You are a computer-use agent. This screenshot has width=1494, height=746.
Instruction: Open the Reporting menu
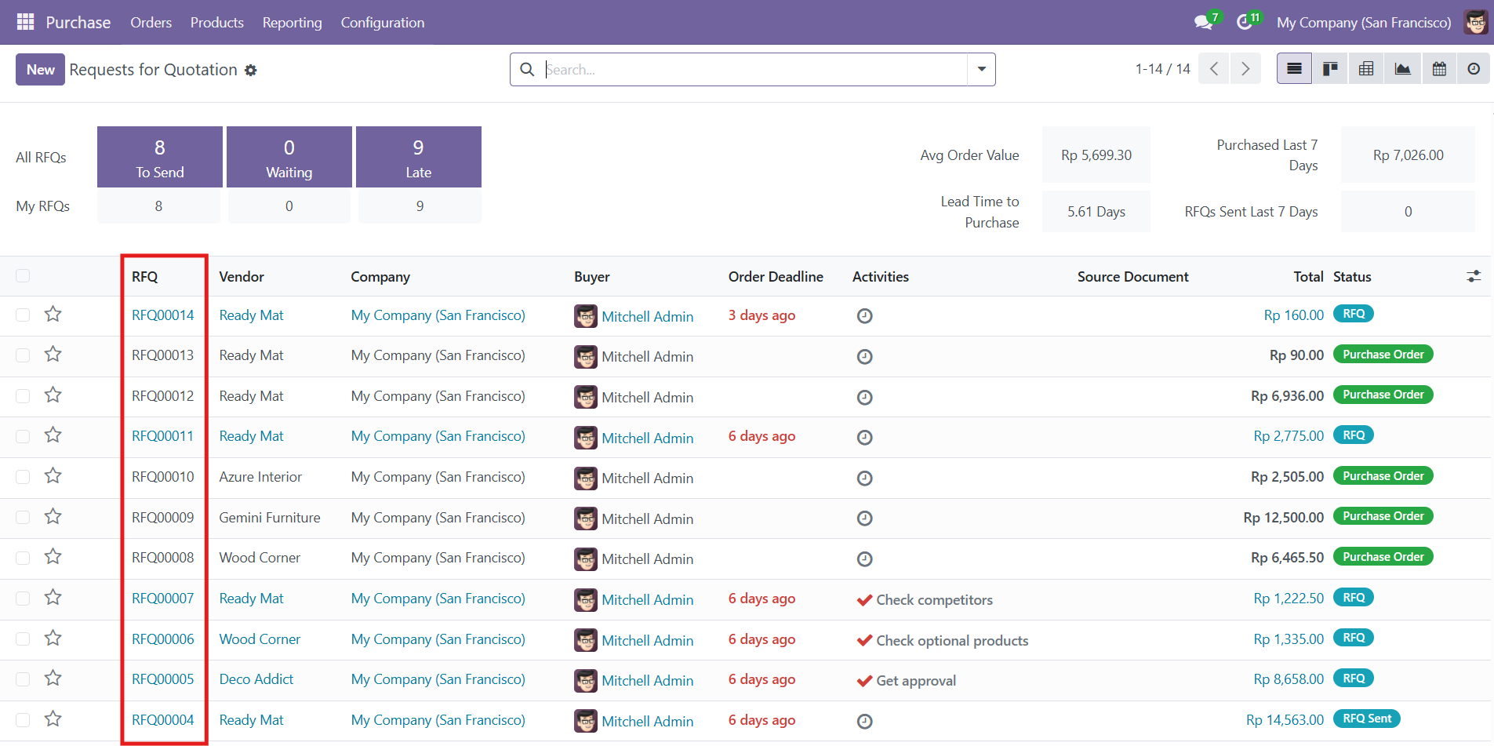pos(292,23)
